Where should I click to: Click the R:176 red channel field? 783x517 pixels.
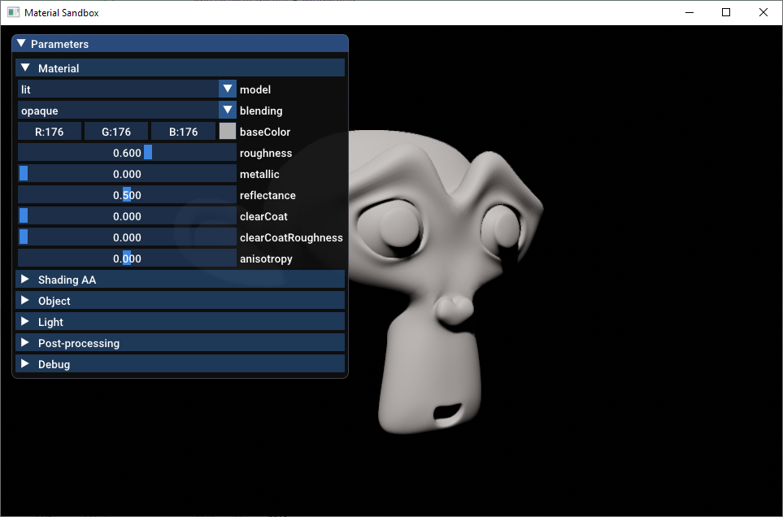50,131
